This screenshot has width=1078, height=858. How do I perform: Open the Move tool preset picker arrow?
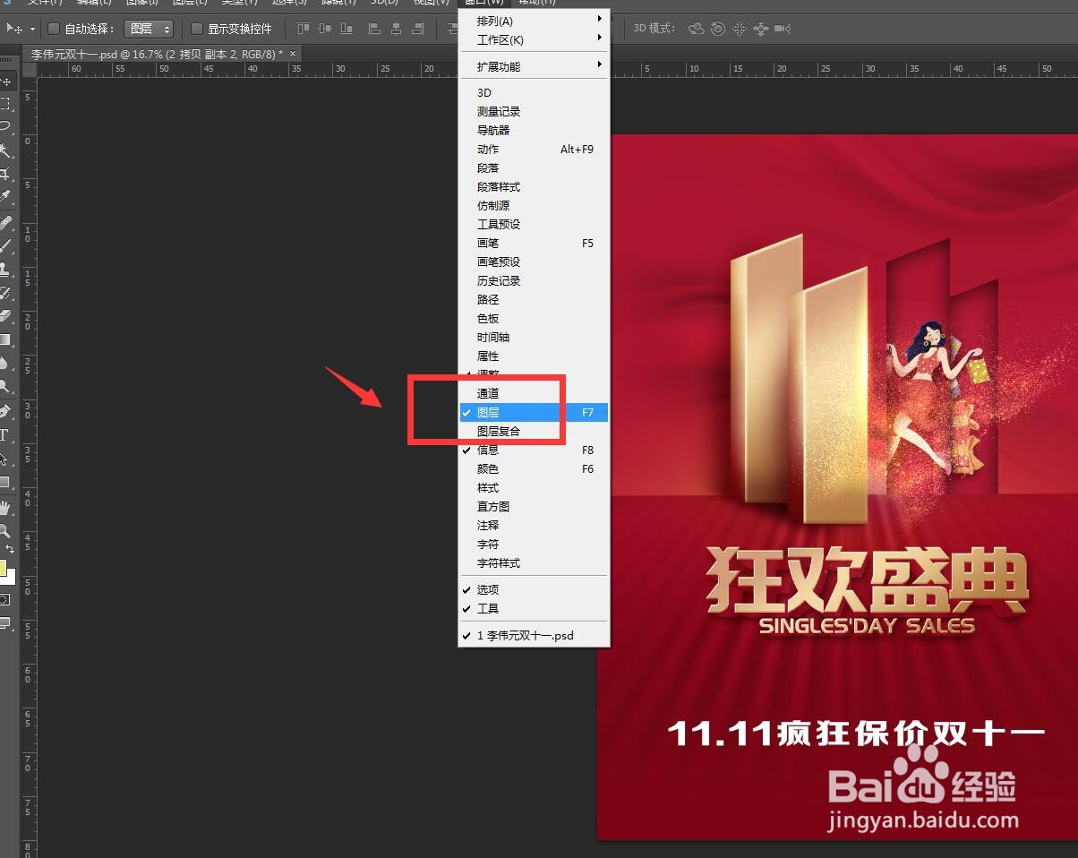tap(32, 29)
